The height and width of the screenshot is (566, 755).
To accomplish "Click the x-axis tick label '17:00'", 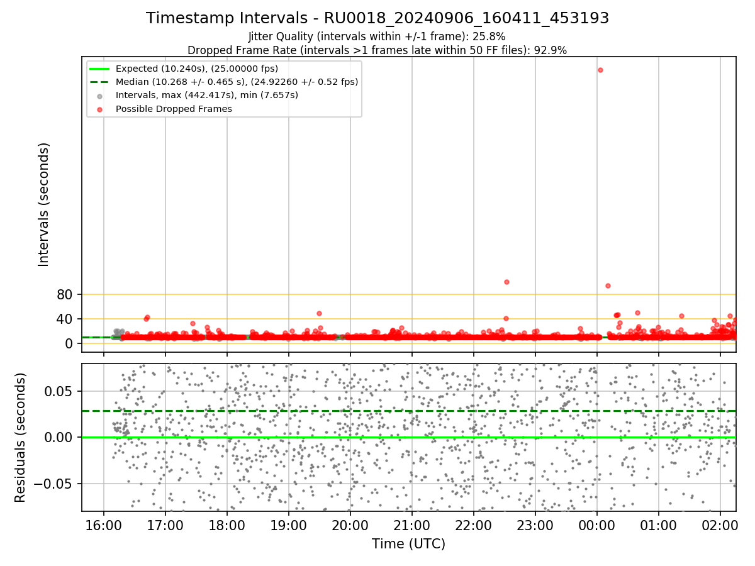I will click(x=165, y=524).
